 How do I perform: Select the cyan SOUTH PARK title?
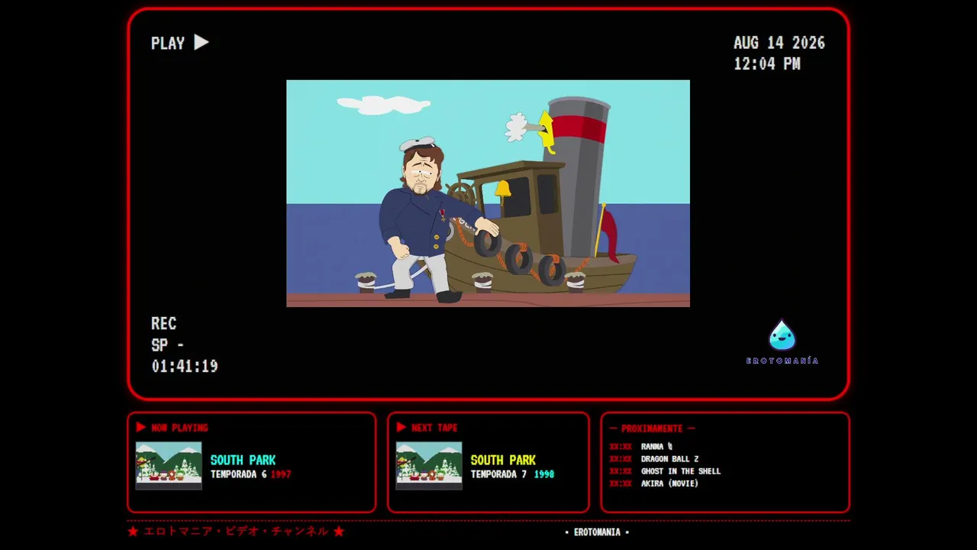pos(243,460)
